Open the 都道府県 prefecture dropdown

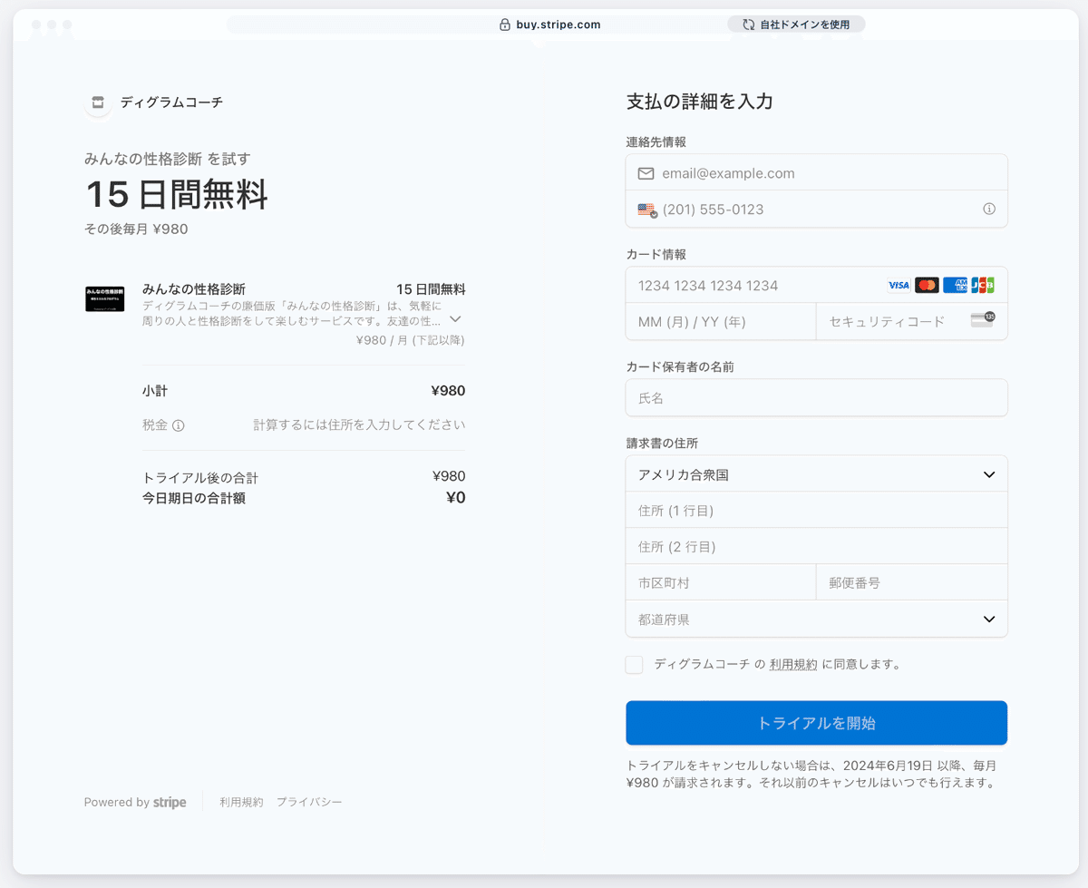pyautogui.click(x=816, y=619)
